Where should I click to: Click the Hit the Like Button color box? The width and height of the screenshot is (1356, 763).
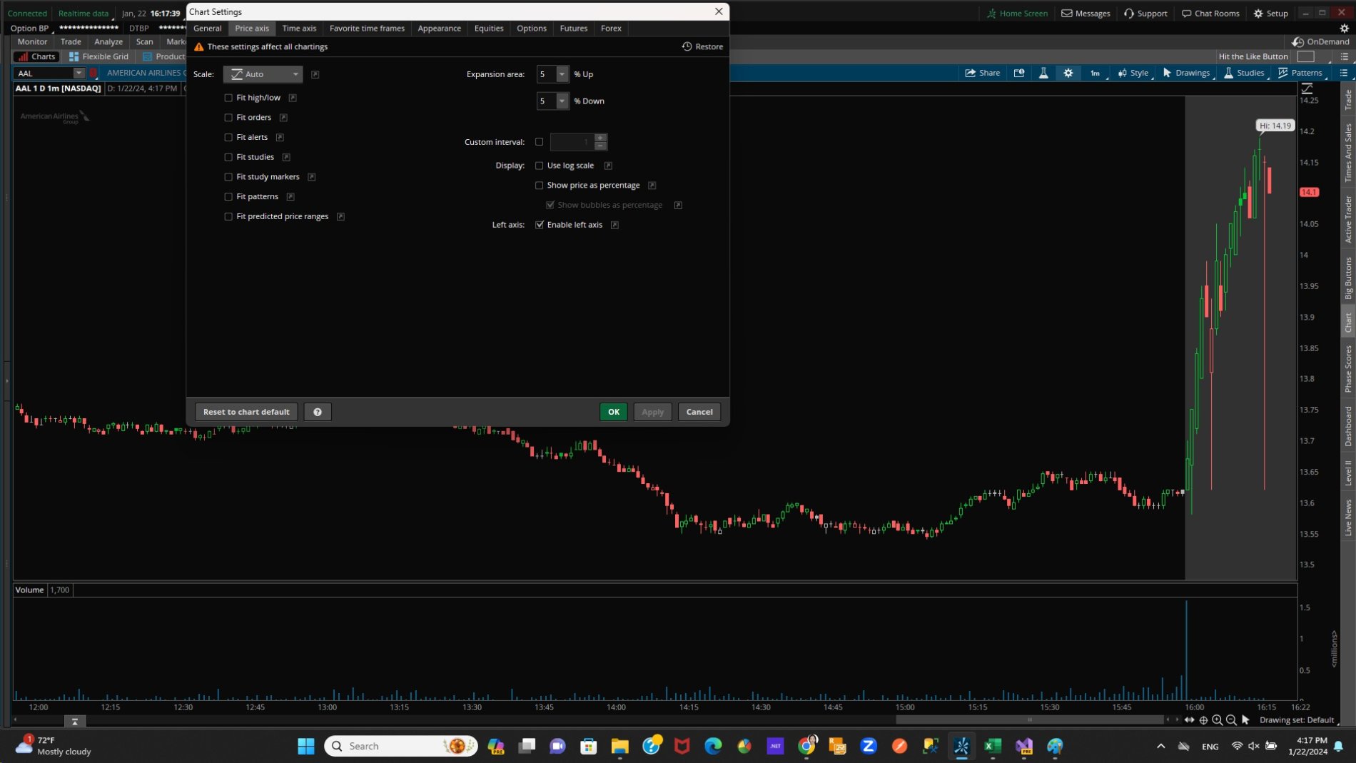point(1306,56)
